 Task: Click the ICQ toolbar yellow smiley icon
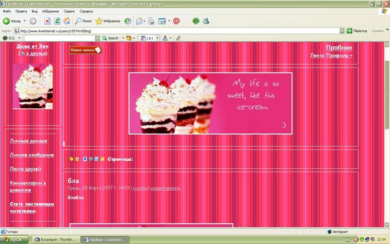coord(129,39)
